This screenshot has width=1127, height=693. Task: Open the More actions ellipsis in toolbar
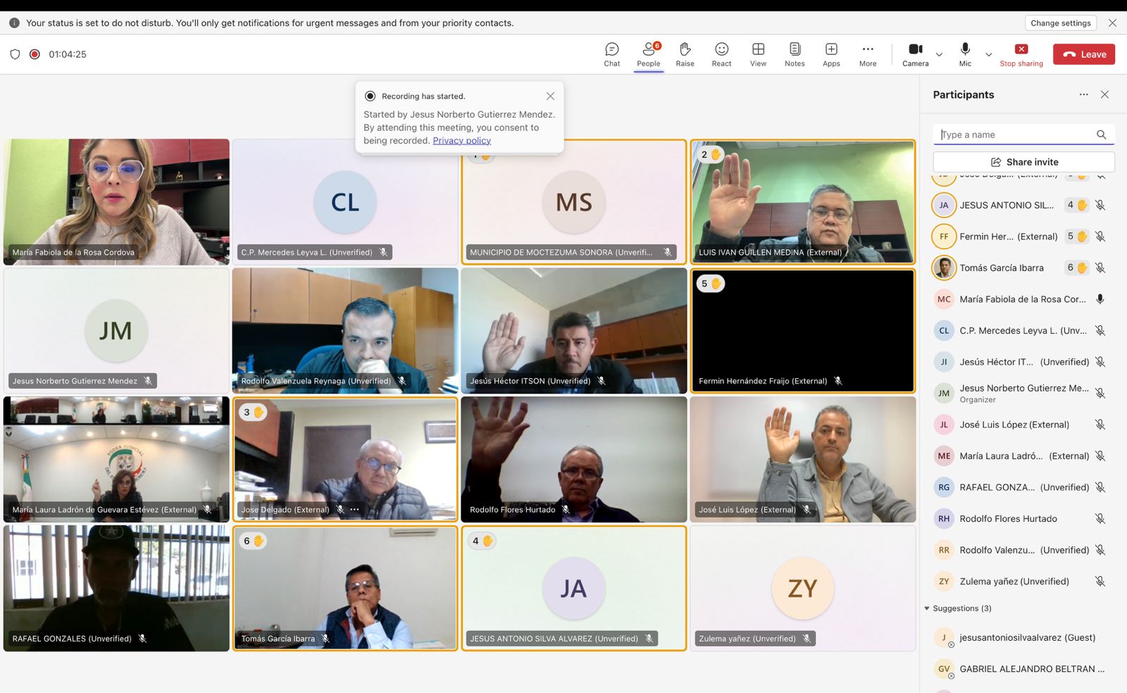point(868,54)
